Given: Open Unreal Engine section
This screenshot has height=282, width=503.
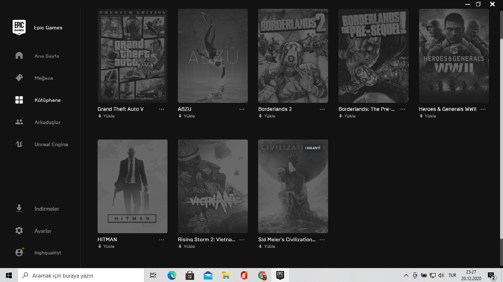Looking at the screenshot, I should tap(51, 144).
